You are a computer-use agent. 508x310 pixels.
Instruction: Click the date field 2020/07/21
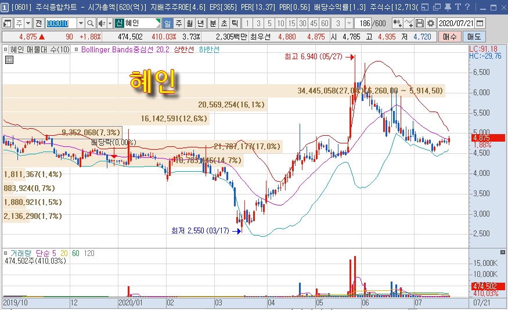tap(456, 23)
